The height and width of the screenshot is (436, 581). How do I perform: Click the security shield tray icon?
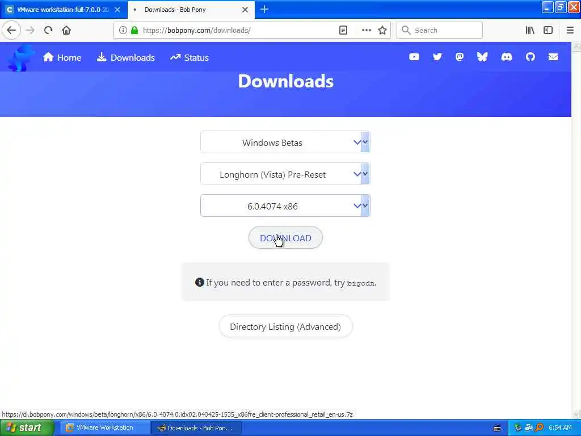tap(517, 428)
